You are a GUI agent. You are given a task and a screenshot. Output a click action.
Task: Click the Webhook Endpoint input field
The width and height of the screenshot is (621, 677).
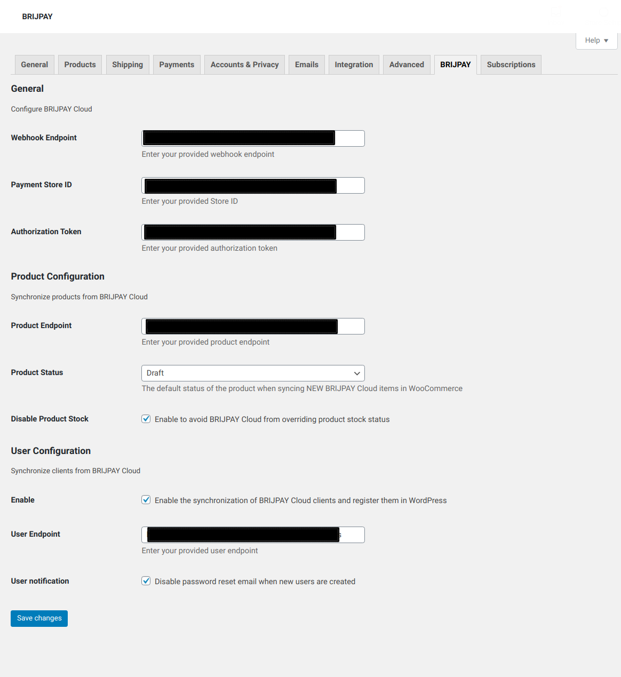[253, 138]
